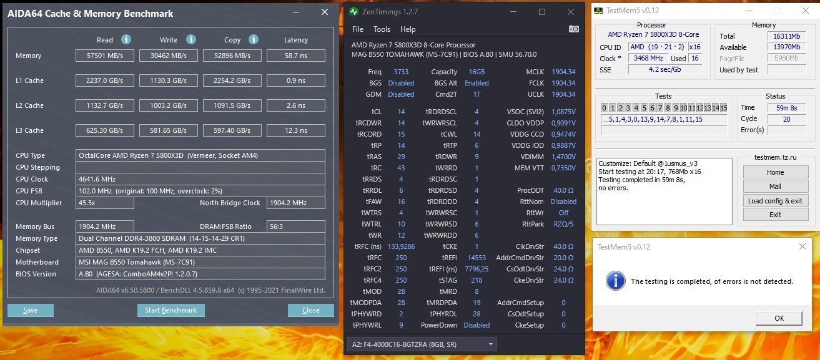The image size is (820, 360).
Task: Click the L3 Cache Copy value 597.40 GB/s
Action: click(x=232, y=130)
